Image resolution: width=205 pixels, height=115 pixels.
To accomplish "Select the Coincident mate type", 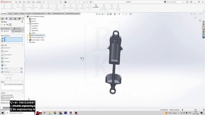I will pyautogui.click(x=6, y=48).
